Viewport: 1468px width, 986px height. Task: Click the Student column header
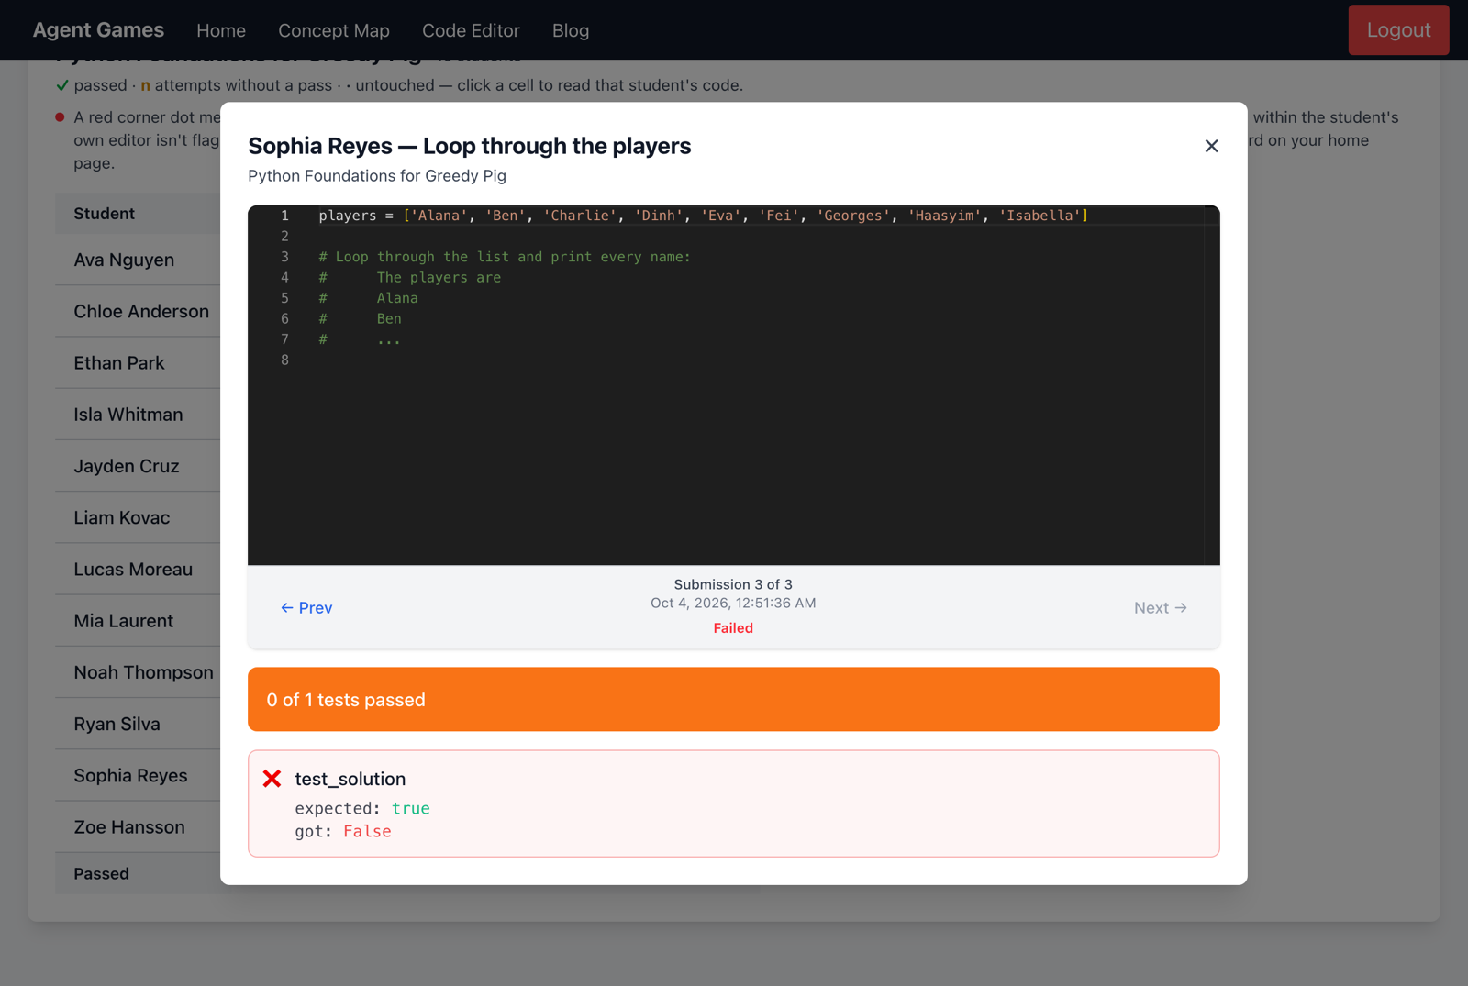(x=104, y=214)
